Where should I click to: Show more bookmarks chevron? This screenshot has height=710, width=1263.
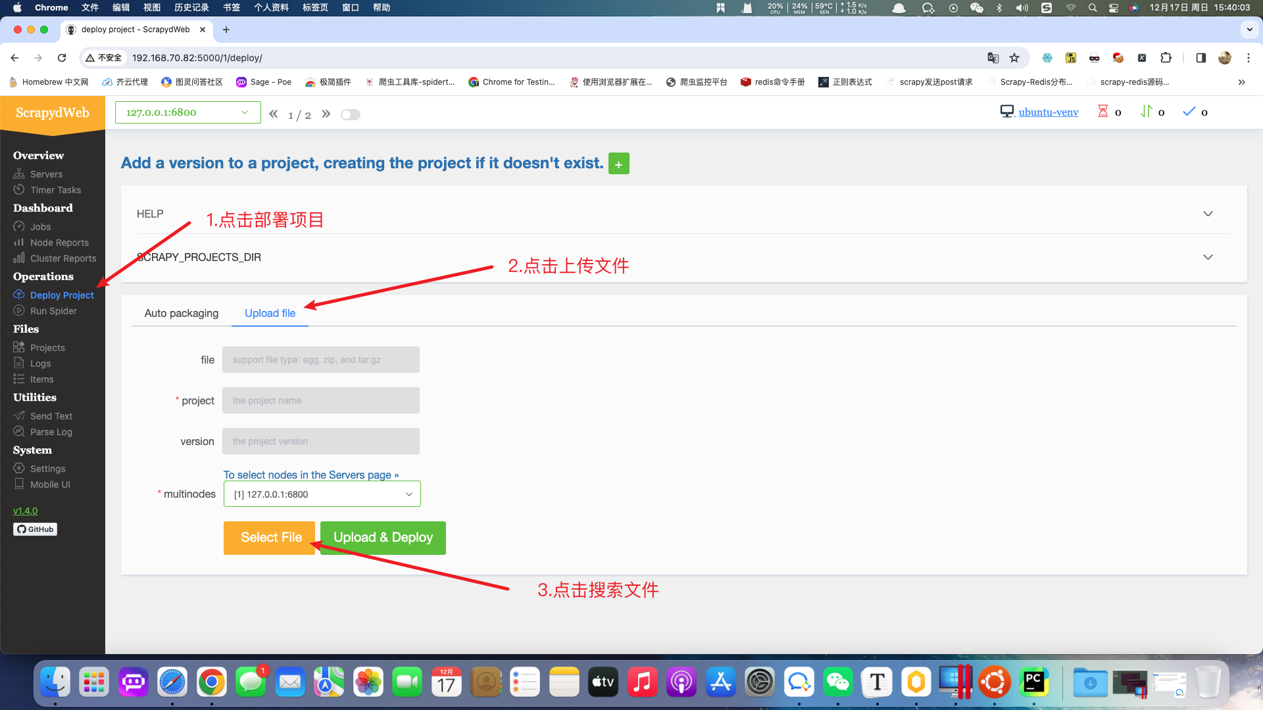pos(1241,82)
